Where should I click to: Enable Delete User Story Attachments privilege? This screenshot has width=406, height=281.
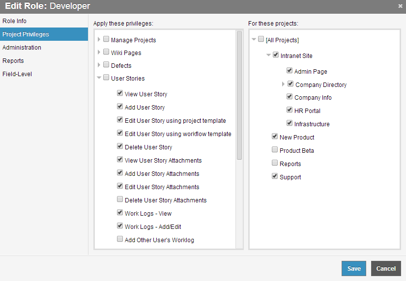coord(119,199)
